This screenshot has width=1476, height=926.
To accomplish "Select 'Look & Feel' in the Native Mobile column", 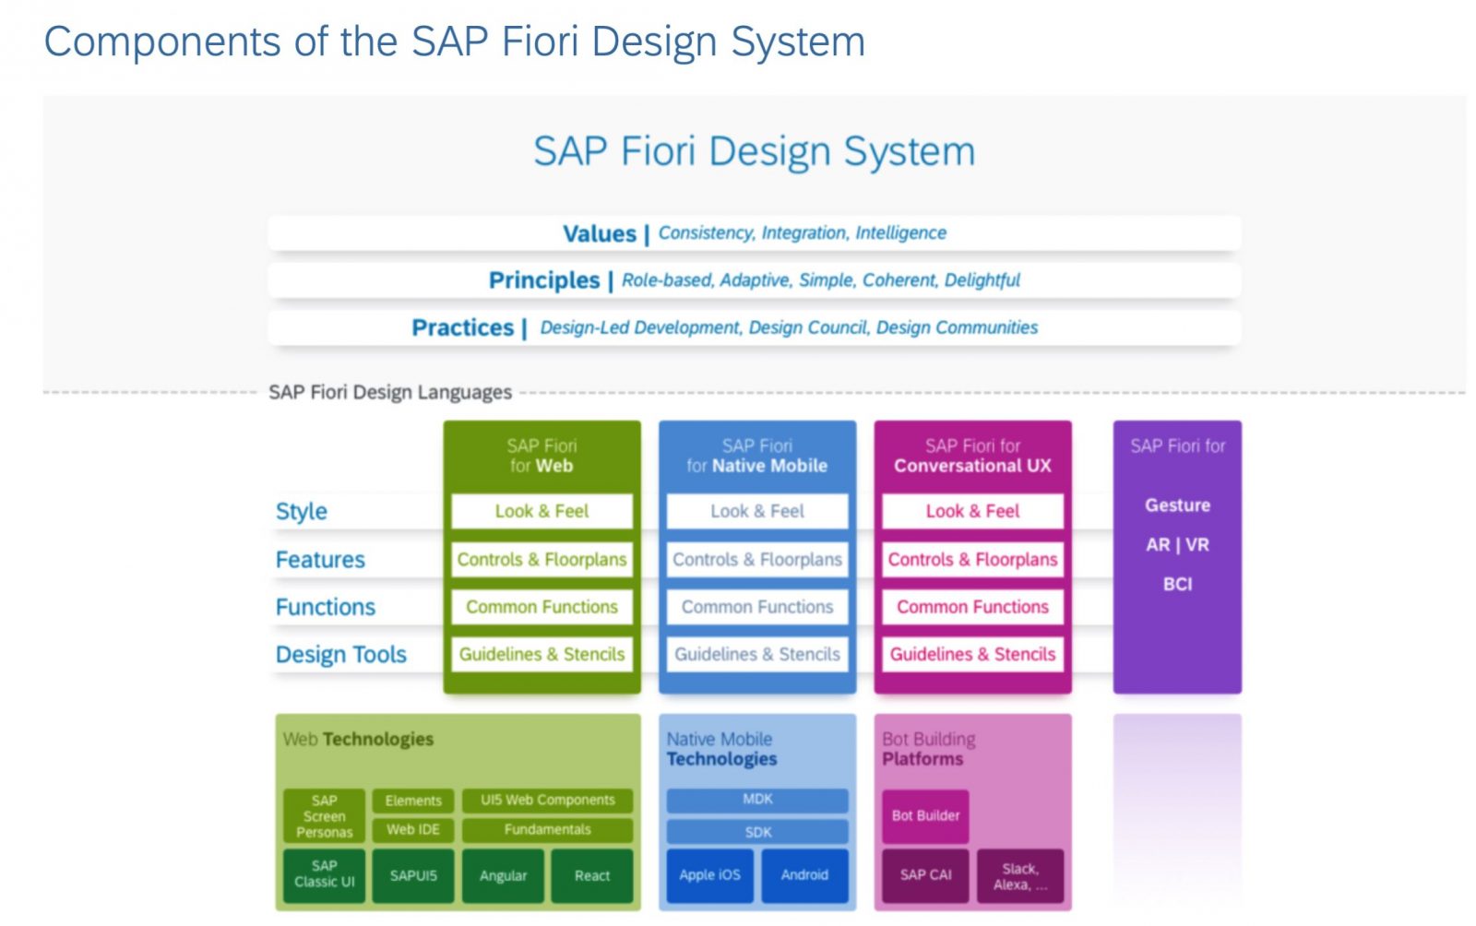I will pyautogui.click(x=756, y=511).
